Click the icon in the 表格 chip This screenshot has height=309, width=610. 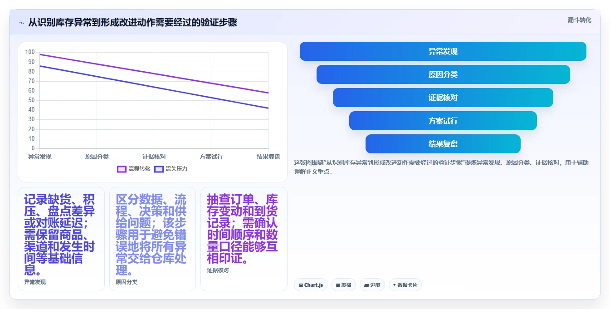tap(338, 285)
